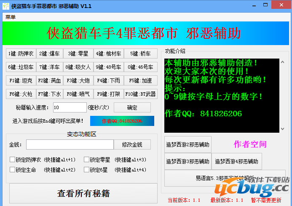This screenshot has width=292, height=206.
Task: Click the app icon in title bar
Action: pyautogui.click(x=6, y=6)
